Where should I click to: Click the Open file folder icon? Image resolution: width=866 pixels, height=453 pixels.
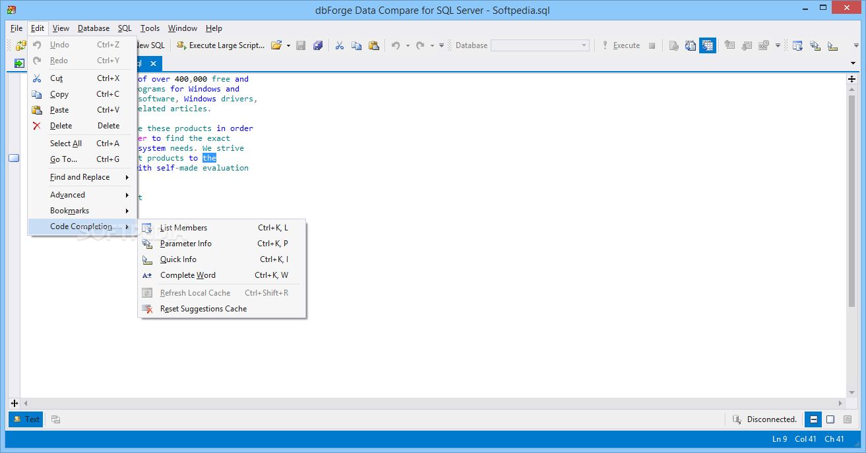(x=276, y=45)
